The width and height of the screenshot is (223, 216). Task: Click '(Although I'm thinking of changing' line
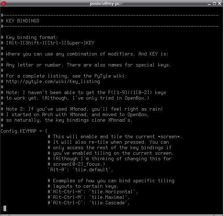(110, 159)
